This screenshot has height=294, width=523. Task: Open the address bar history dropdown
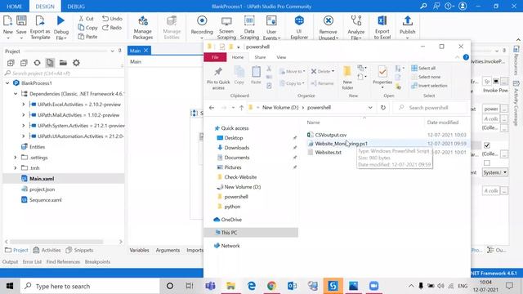(x=370, y=108)
